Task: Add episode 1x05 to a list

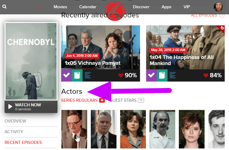Action: coord(88,75)
